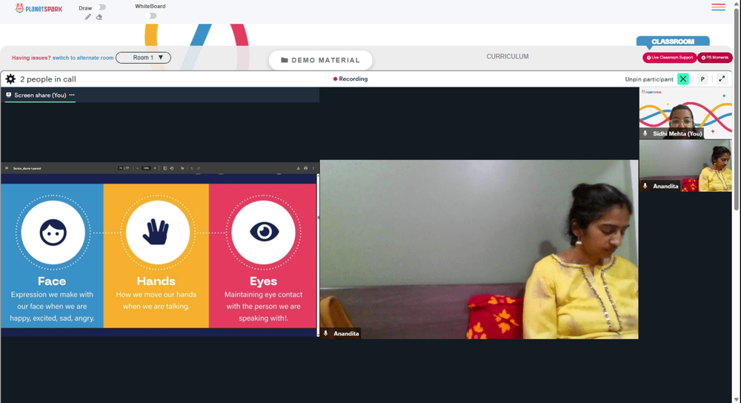
Task: Click the PS Moments button
Action: click(714, 58)
